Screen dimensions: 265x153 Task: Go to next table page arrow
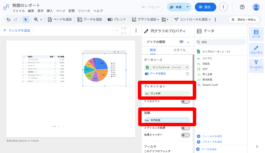[63, 126]
